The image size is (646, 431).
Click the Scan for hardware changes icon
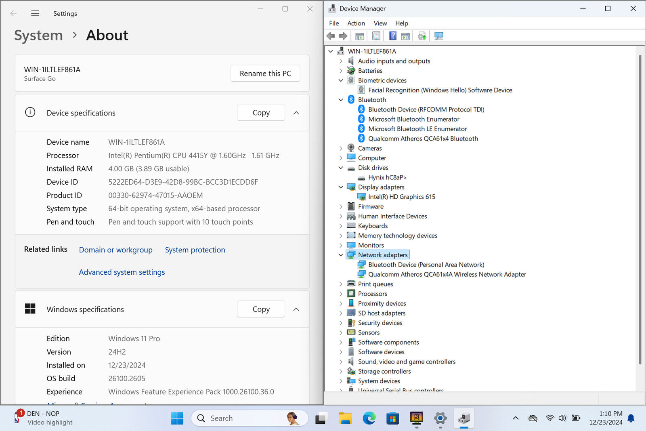tap(439, 36)
